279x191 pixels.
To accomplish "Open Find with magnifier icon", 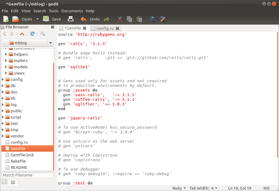I will pos(153,19).
